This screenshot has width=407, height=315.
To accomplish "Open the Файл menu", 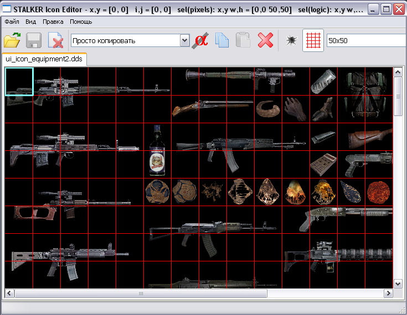I will pyautogui.click(x=12, y=22).
